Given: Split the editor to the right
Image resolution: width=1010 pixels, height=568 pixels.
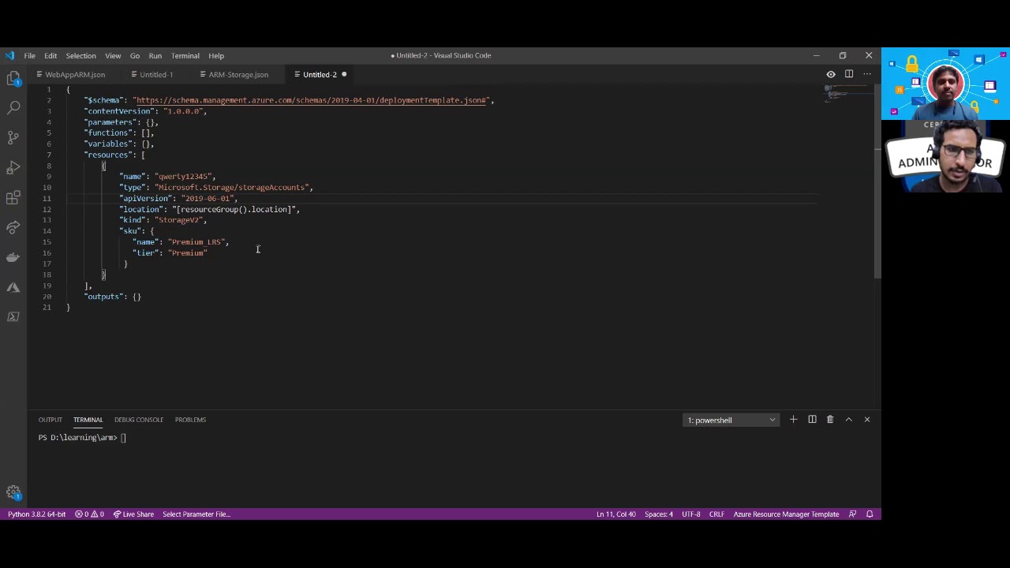Looking at the screenshot, I should (849, 74).
